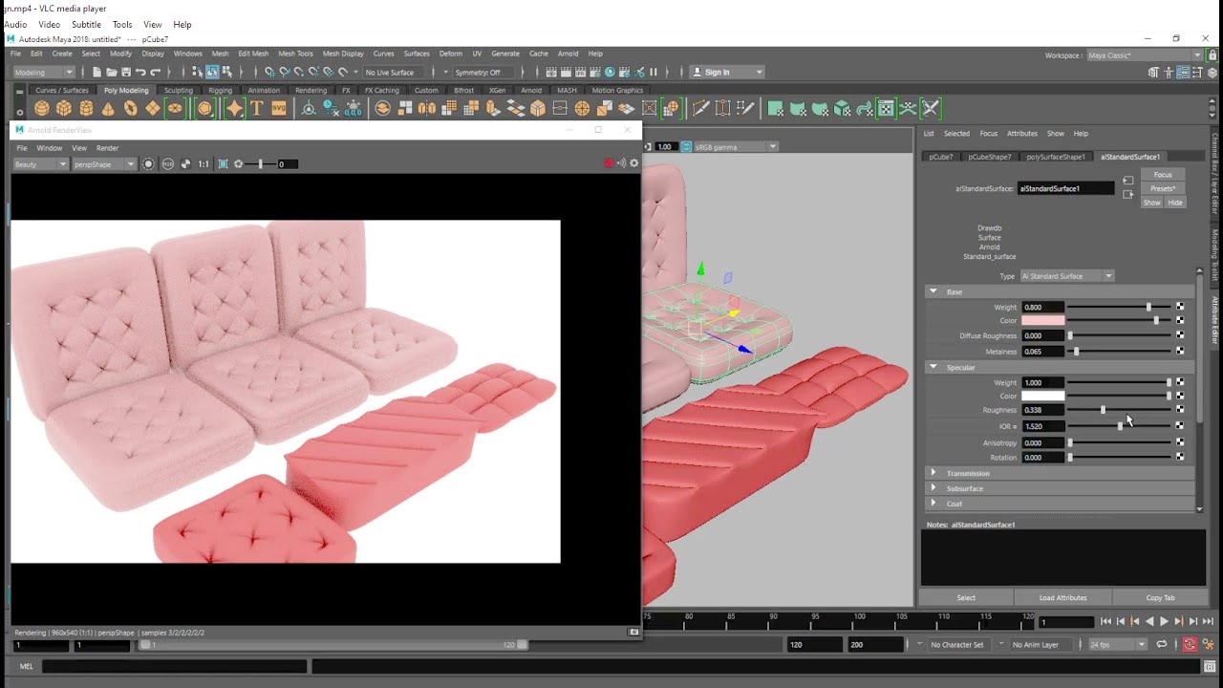The height and width of the screenshot is (688, 1223).
Task: Collapse the Base section
Action: [x=933, y=291]
